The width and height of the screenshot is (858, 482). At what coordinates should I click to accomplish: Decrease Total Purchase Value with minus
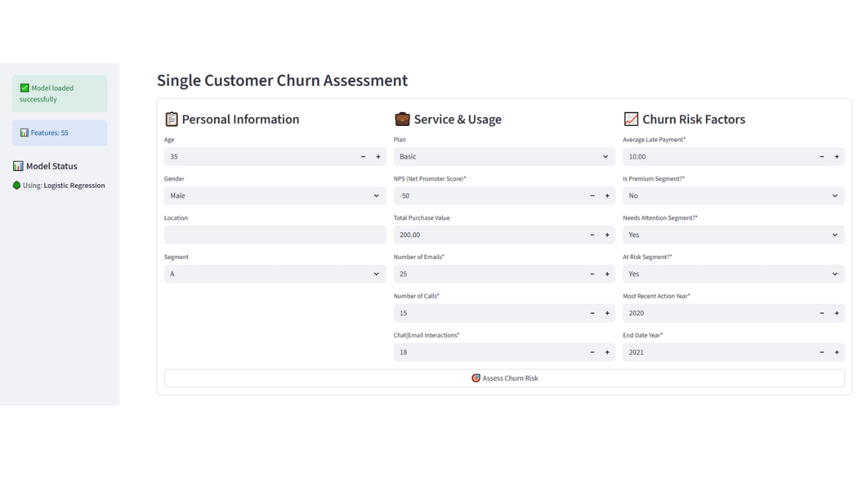point(593,235)
